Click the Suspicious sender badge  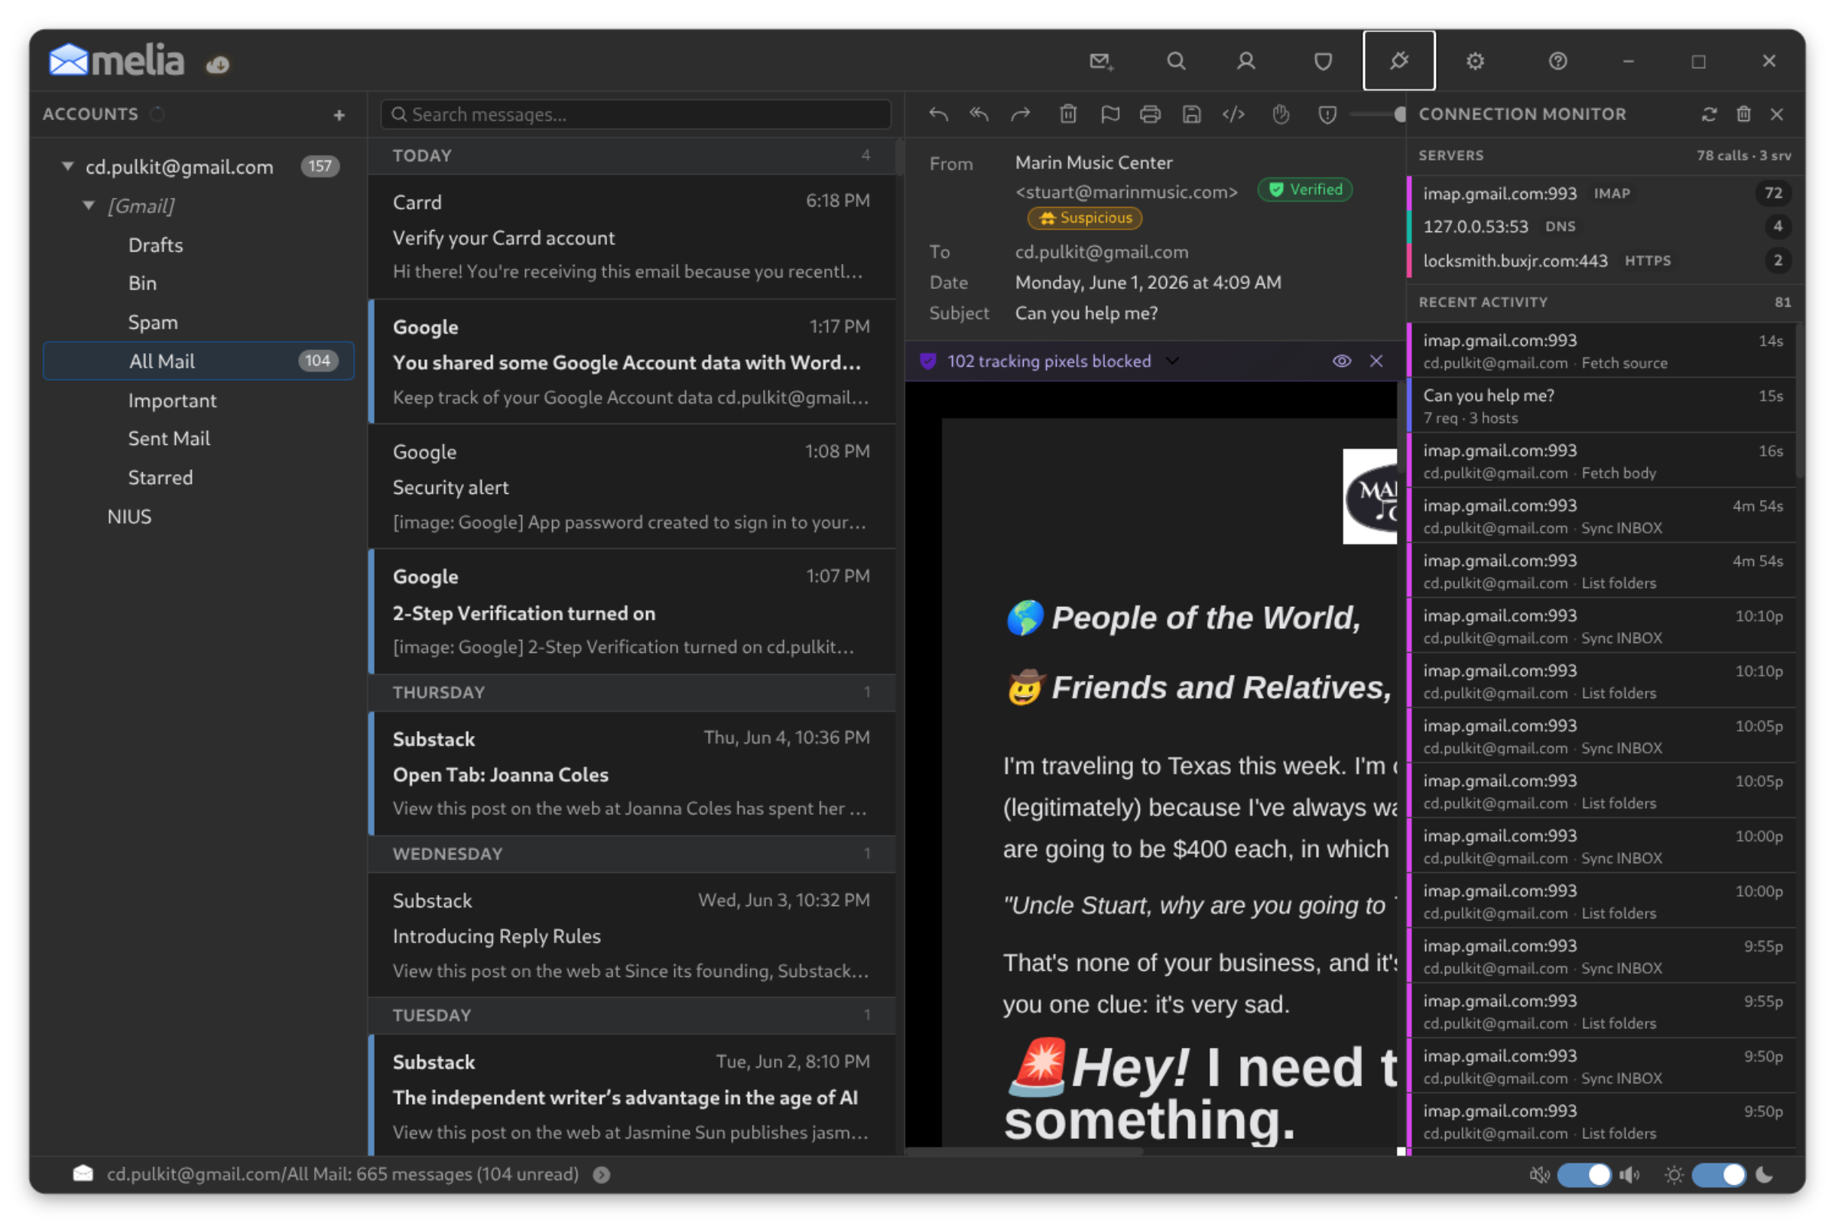1085,218
